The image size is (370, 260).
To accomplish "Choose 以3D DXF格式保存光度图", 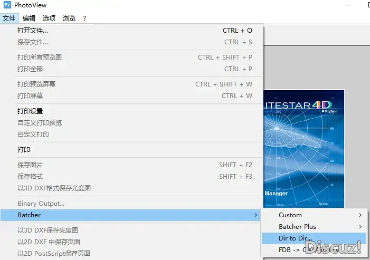I will 135,188.
